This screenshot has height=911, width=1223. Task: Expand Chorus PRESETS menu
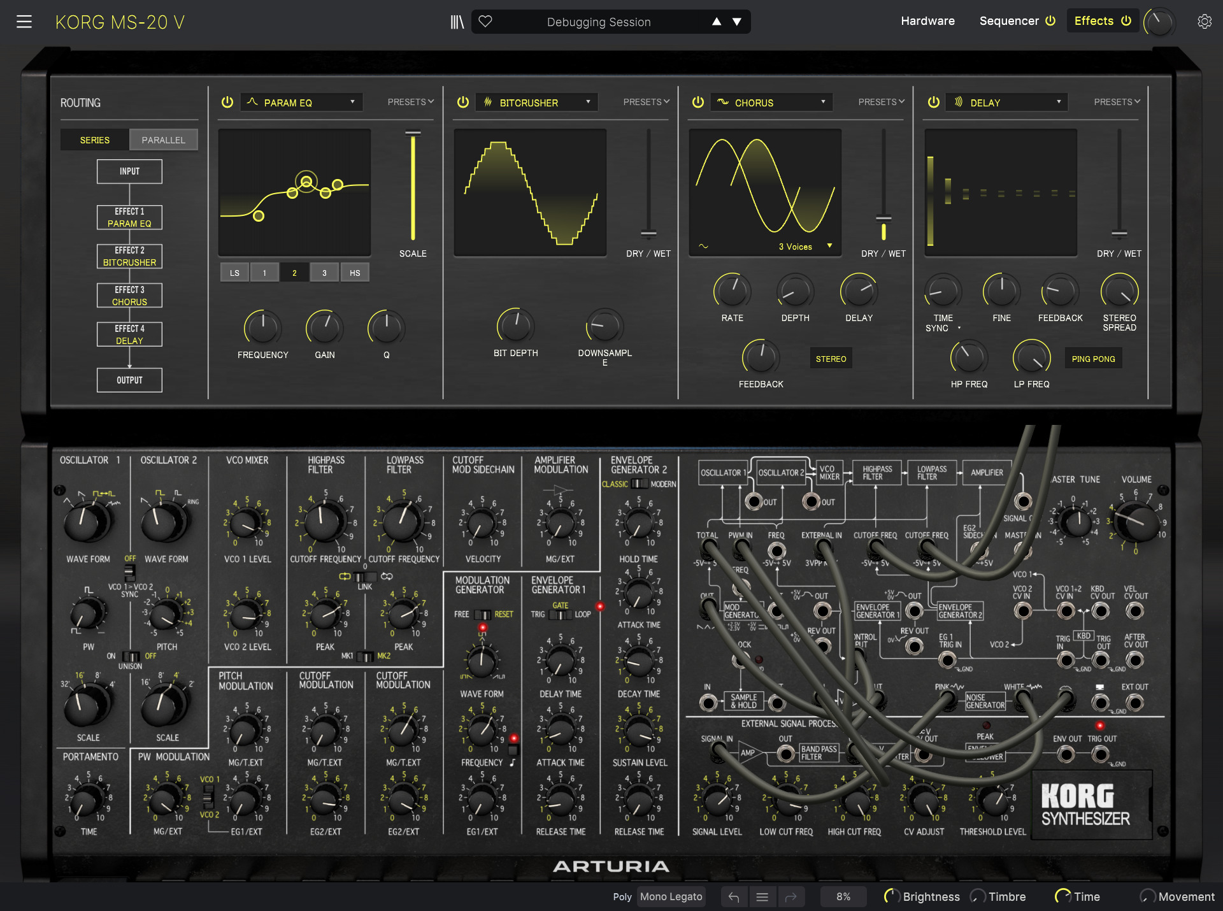(x=882, y=102)
